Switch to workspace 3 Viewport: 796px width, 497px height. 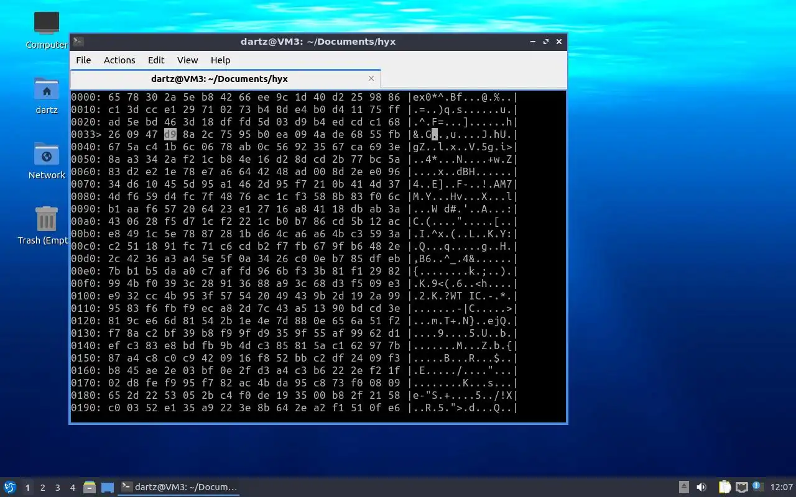[57, 488]
